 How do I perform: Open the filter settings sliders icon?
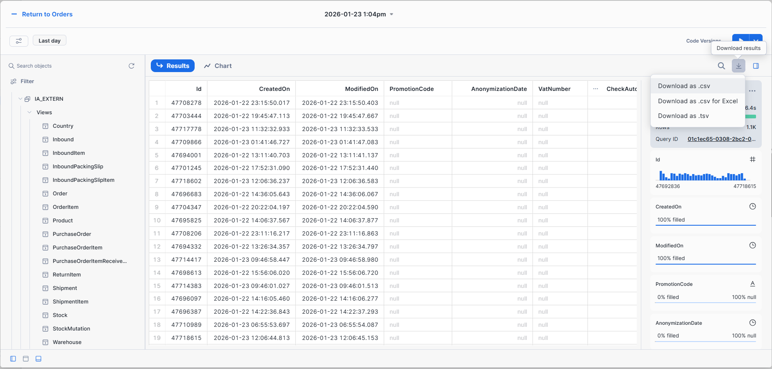click(19, 41)
